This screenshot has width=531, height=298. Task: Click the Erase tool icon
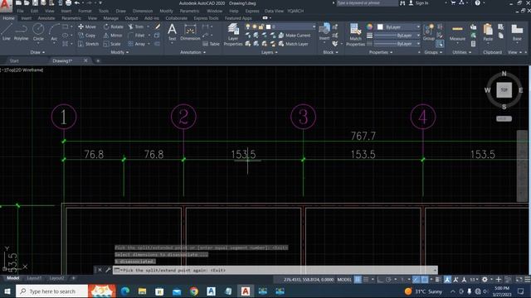click(x=158, y=26)
